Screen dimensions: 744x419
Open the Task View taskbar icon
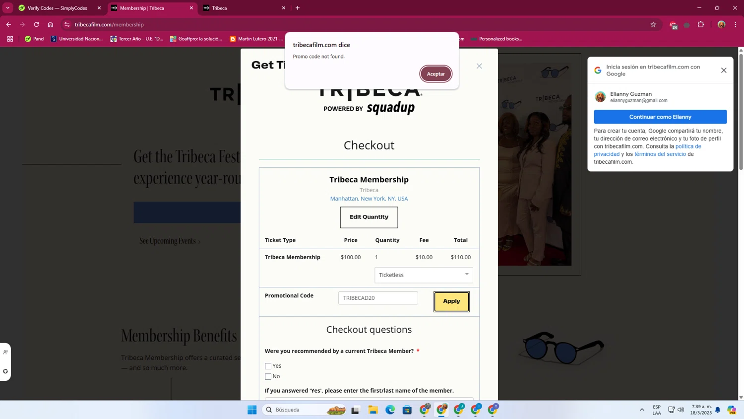point(355,410)
